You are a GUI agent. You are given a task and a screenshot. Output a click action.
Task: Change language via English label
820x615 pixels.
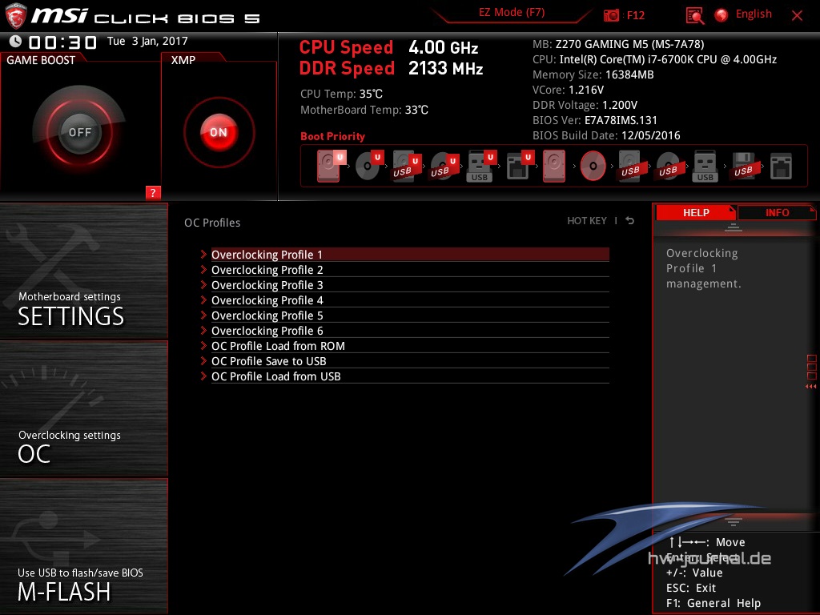[x=754, y=14]
